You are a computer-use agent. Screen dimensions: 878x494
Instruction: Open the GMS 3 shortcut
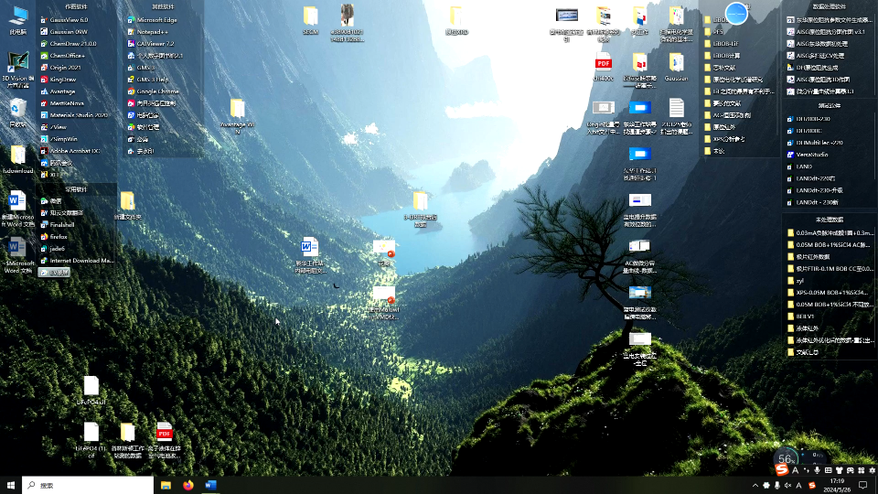click(x=141, y=67)
